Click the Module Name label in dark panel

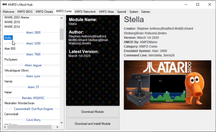(x=83, y=19)
